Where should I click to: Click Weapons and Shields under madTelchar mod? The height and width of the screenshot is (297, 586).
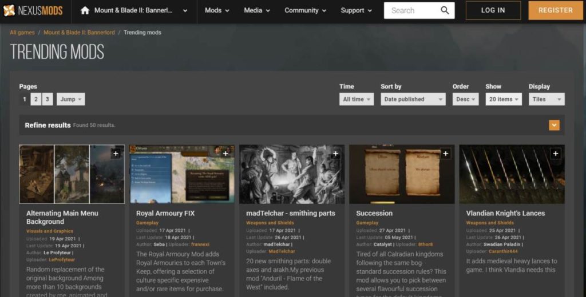click(x=270, y=223)
